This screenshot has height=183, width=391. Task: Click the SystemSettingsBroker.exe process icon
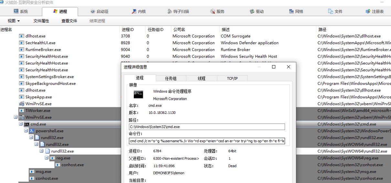click(x=22, y=77)
